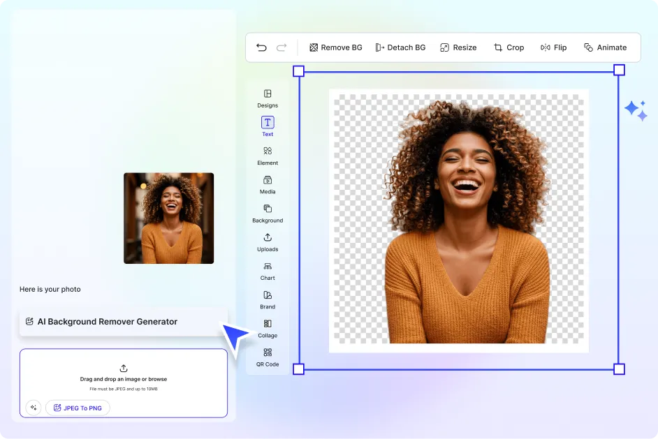Open the Brand panel
Image resolution: width=658 pixels, height=439 pixels.
click(x=268, y=299)
